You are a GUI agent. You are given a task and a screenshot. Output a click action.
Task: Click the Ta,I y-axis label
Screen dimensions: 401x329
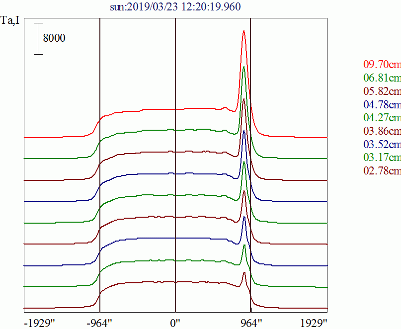tap(11, 21)
